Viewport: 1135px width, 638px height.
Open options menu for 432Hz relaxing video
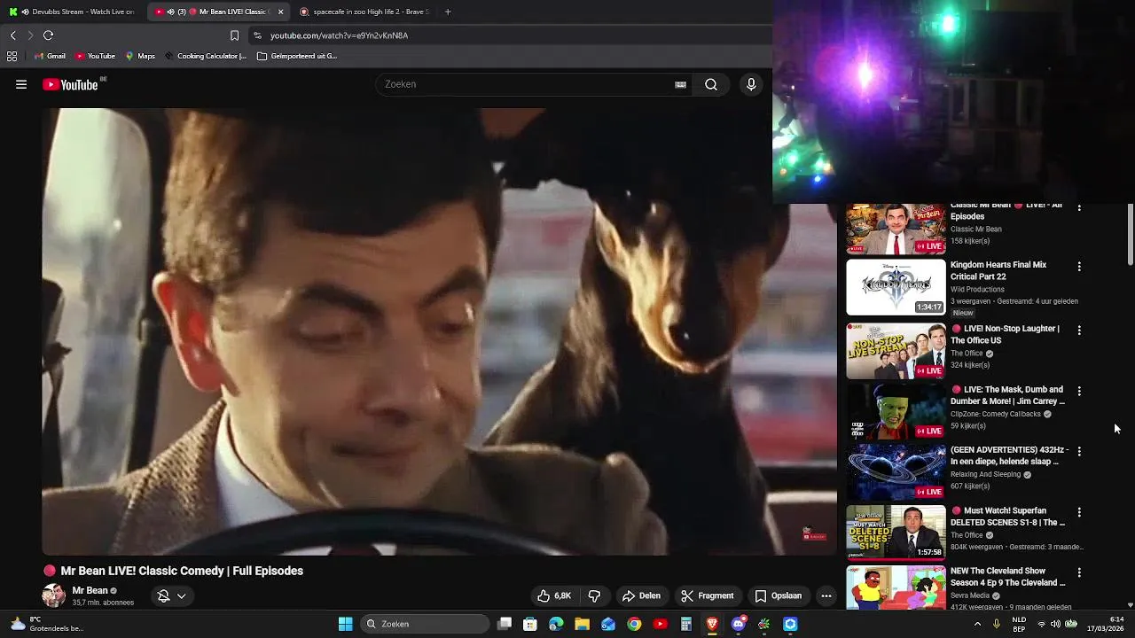(x=1079, y=451)
